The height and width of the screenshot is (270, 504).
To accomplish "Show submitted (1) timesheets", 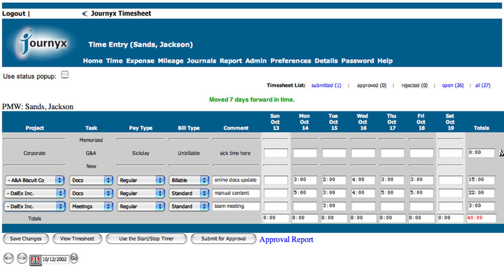I will 326,86.
